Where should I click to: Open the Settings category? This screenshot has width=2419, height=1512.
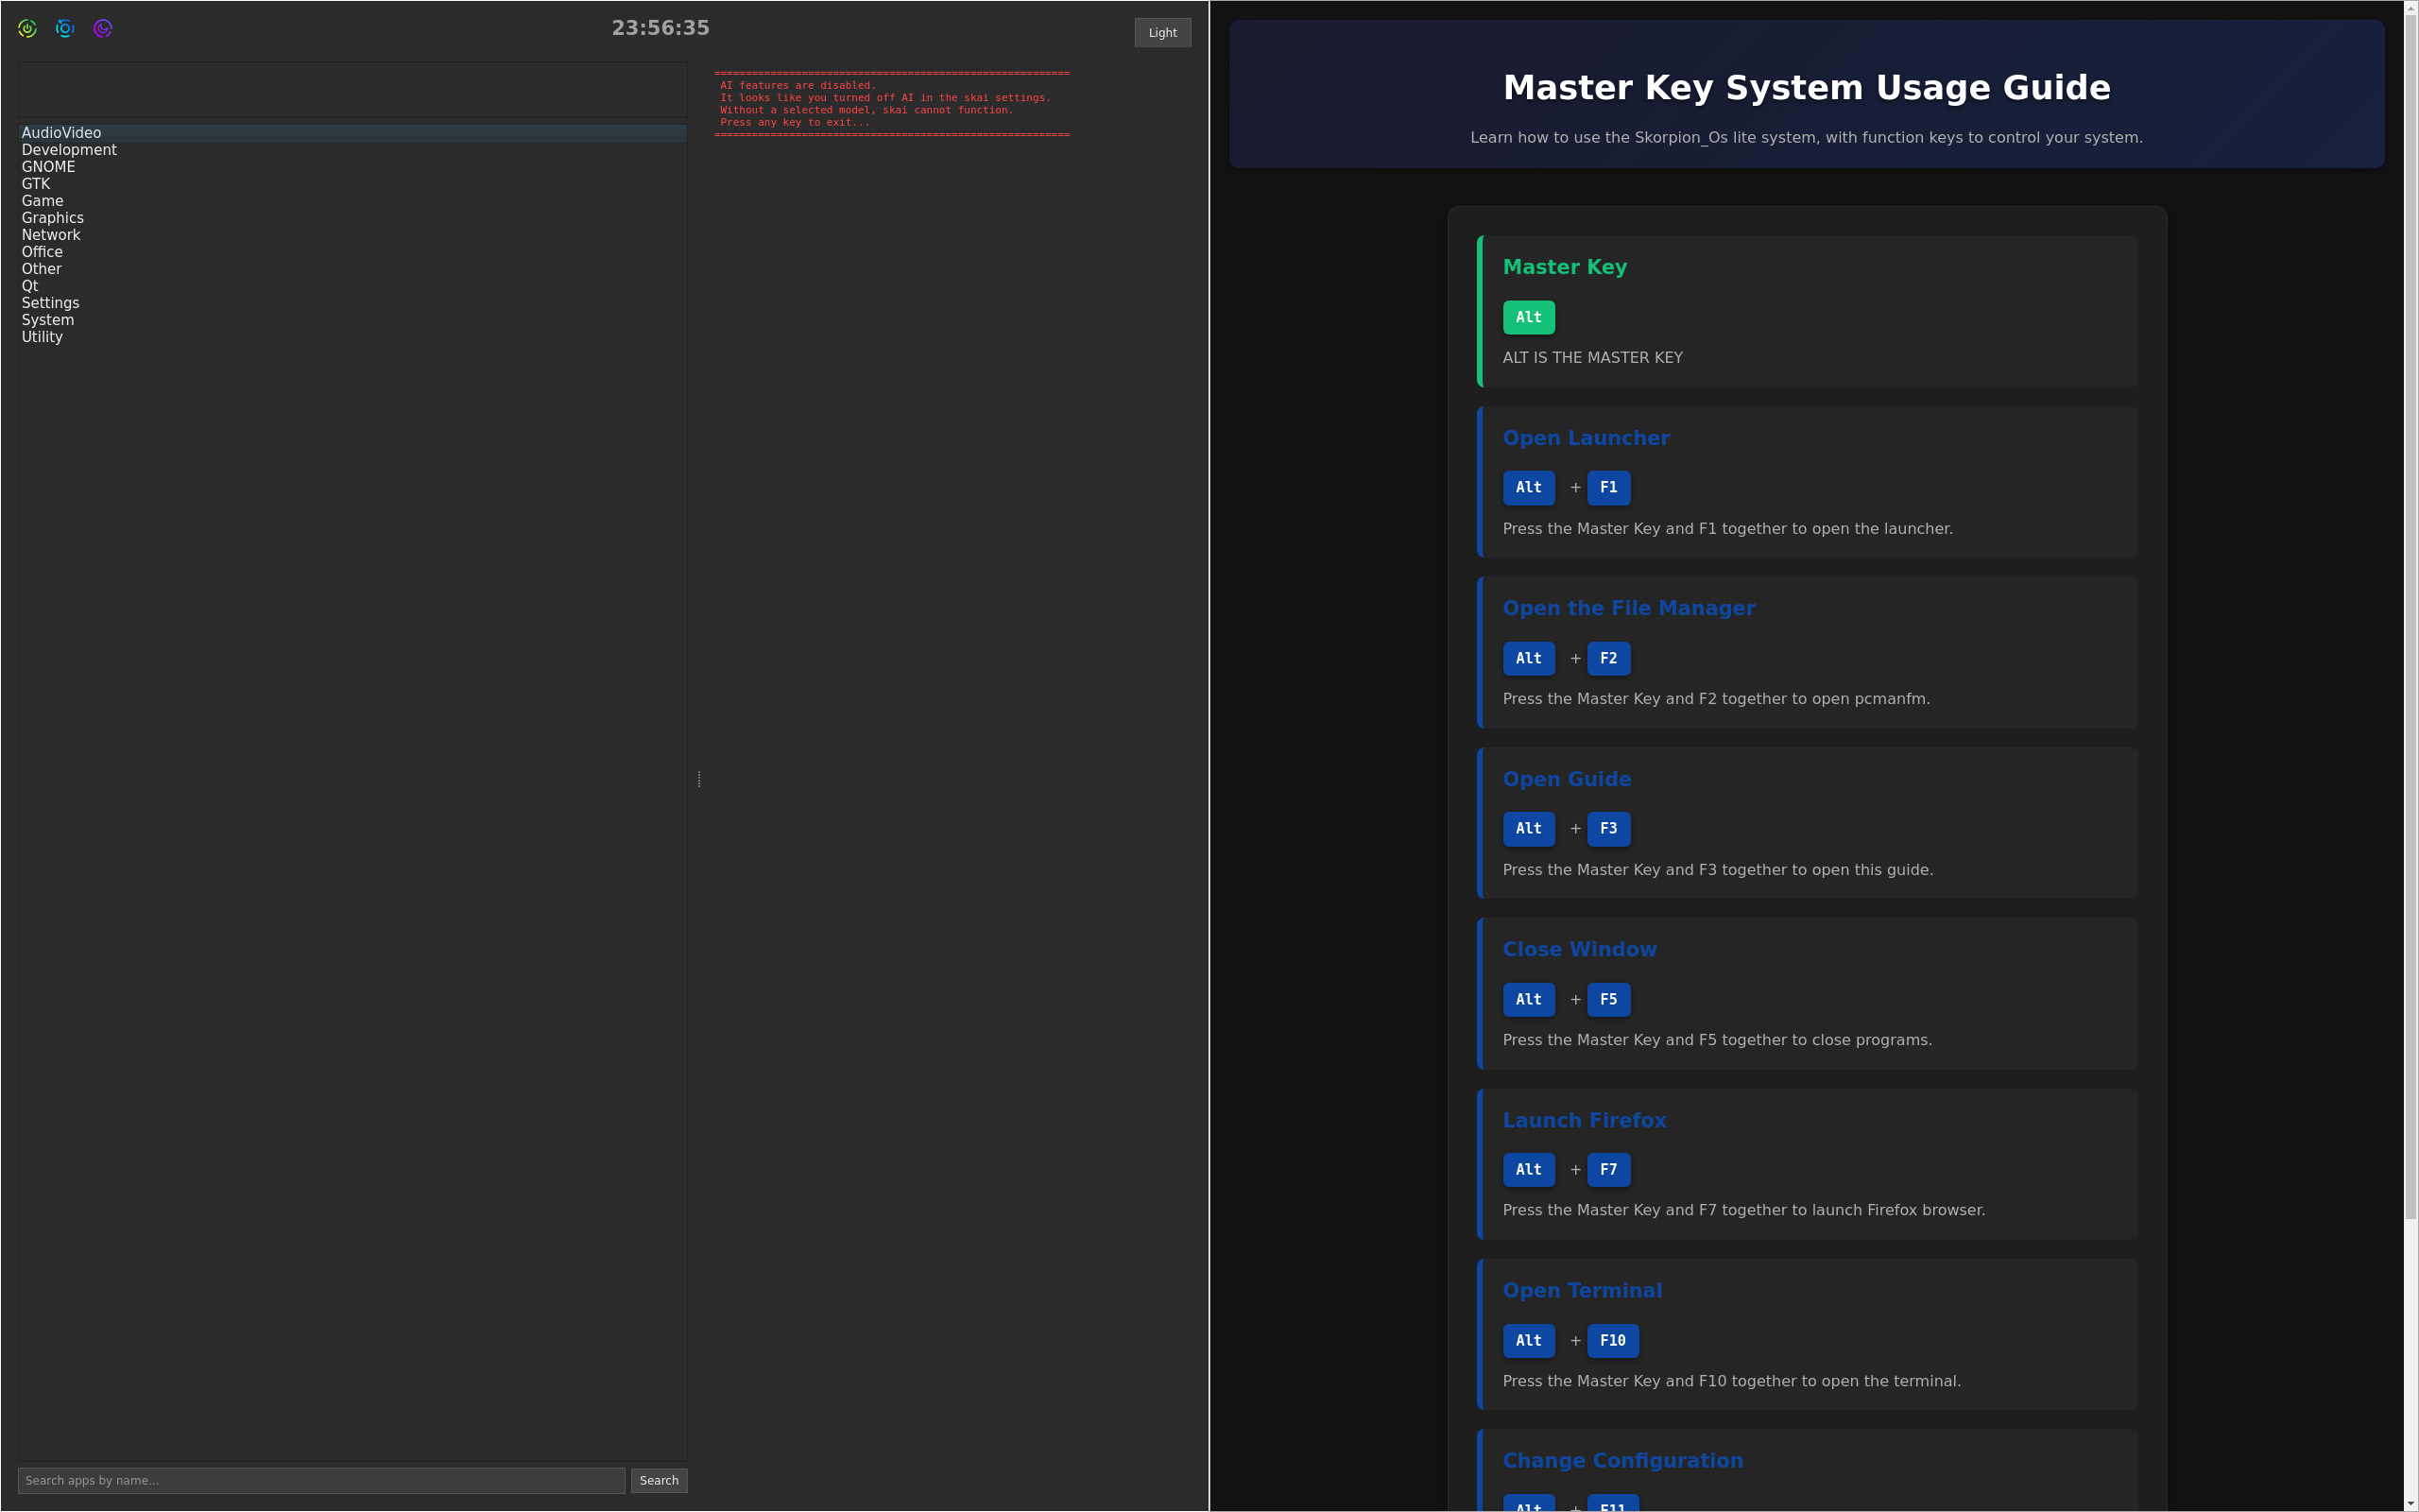(352, 303)
